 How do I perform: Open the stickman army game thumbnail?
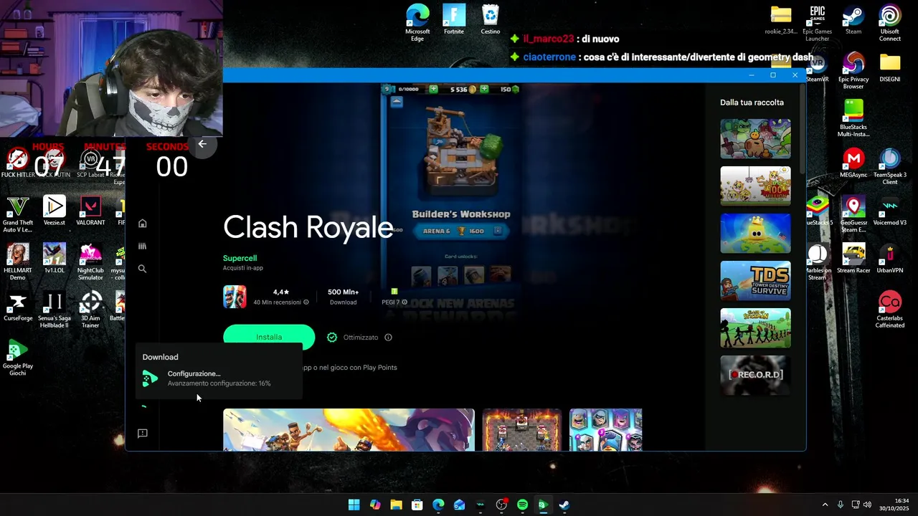pos(755,328)
